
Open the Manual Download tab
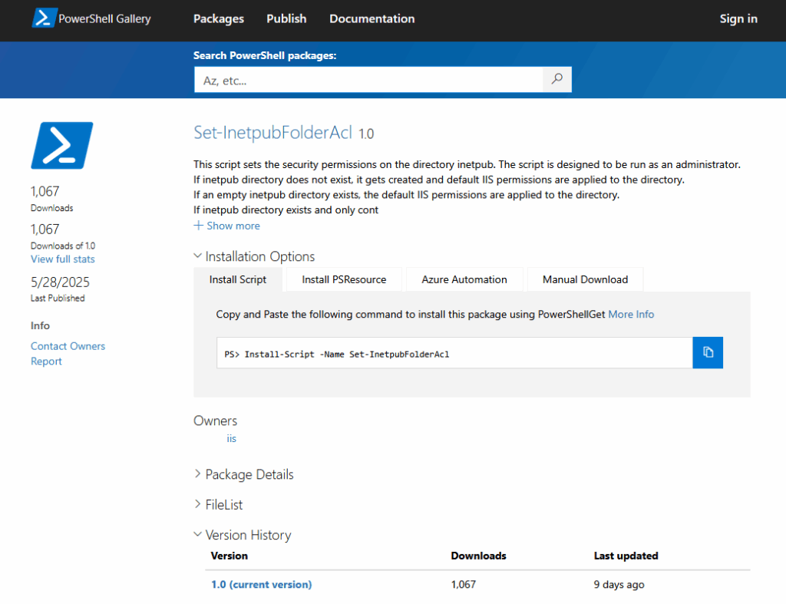[x=585, y=279]
